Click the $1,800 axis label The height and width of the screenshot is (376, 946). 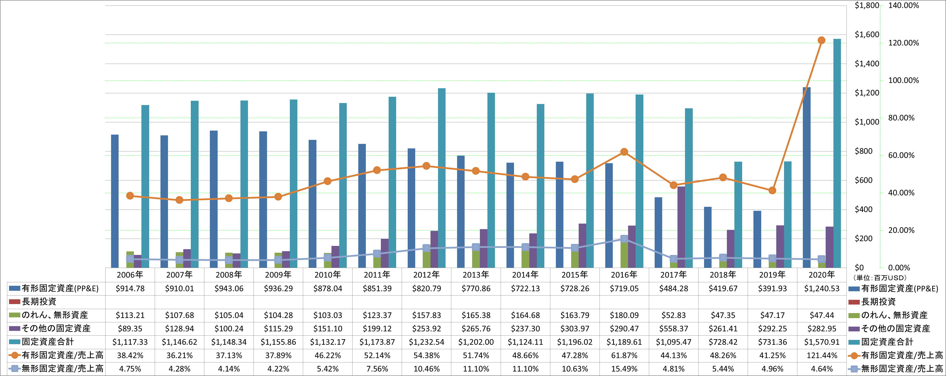(x=867, y=6)
